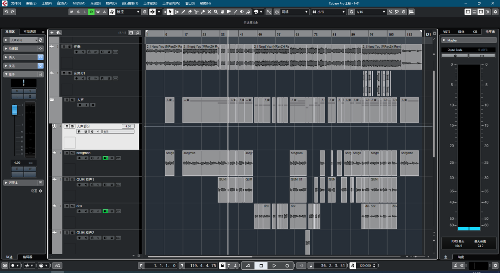Select the Glue tool
This screenshot has width=500, height=273.
pos(203,12)
